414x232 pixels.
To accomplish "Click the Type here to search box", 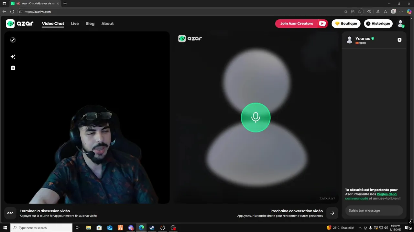I will click(x=41, y=228).
